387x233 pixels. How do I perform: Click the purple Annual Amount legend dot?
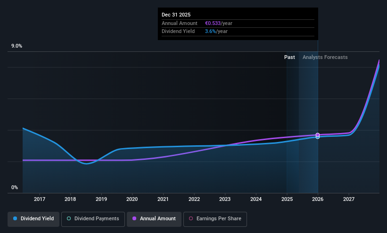click(x=134, y=218)
